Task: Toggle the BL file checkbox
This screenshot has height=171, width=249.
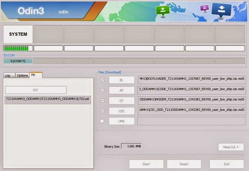Action: 103,80
